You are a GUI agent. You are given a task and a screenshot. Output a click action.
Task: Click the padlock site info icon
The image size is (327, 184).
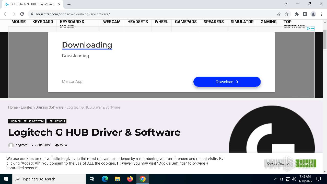pyautogui.click(x=32, y=14)
